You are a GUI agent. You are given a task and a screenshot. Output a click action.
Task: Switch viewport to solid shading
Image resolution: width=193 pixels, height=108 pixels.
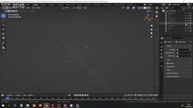point(145,8)
